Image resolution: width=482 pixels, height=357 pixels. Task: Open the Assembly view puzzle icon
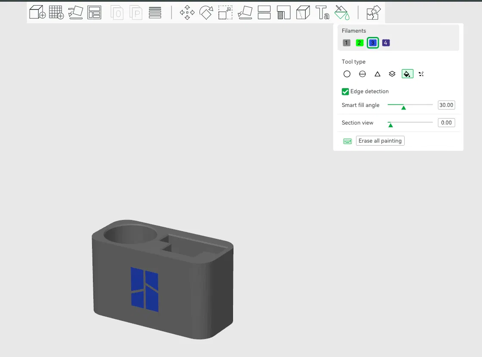(372, 12)
